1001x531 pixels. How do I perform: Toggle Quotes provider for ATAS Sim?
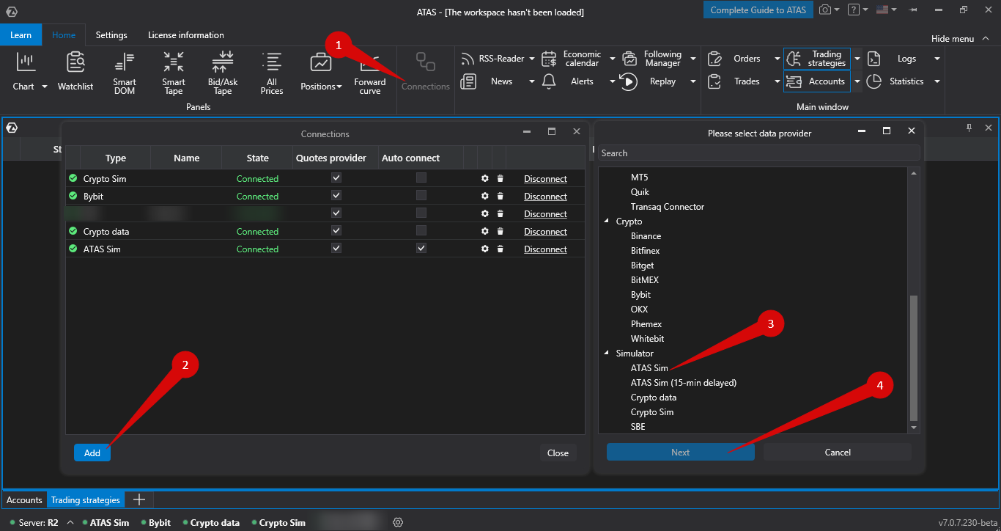tap(336, 248)
